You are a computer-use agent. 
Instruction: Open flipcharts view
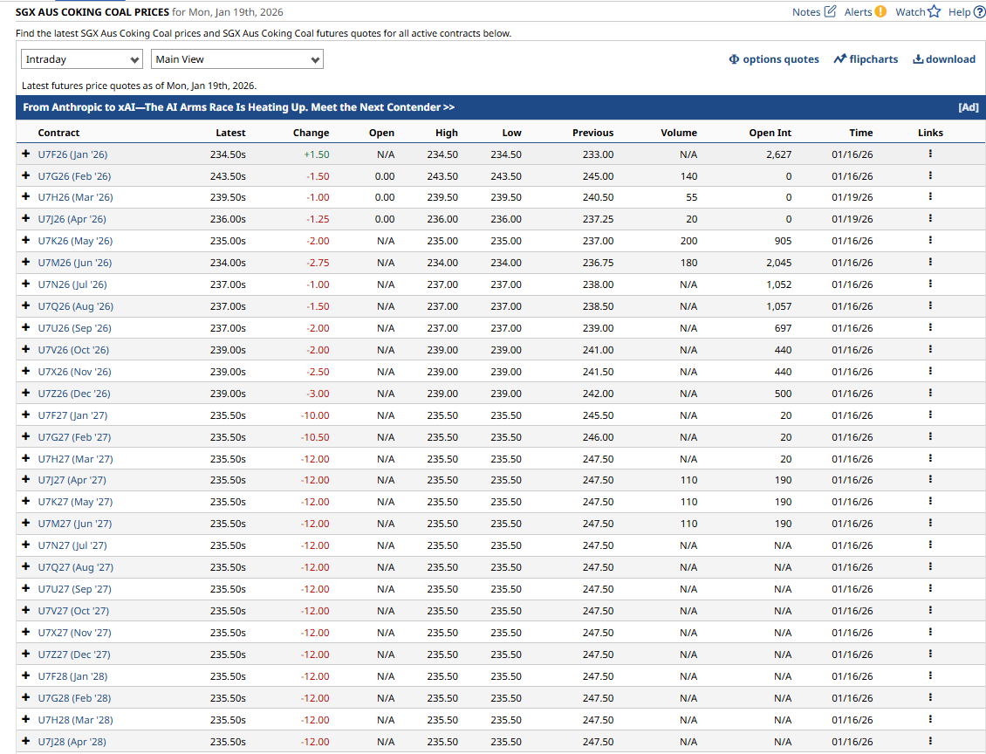click(x=866, y=59)
